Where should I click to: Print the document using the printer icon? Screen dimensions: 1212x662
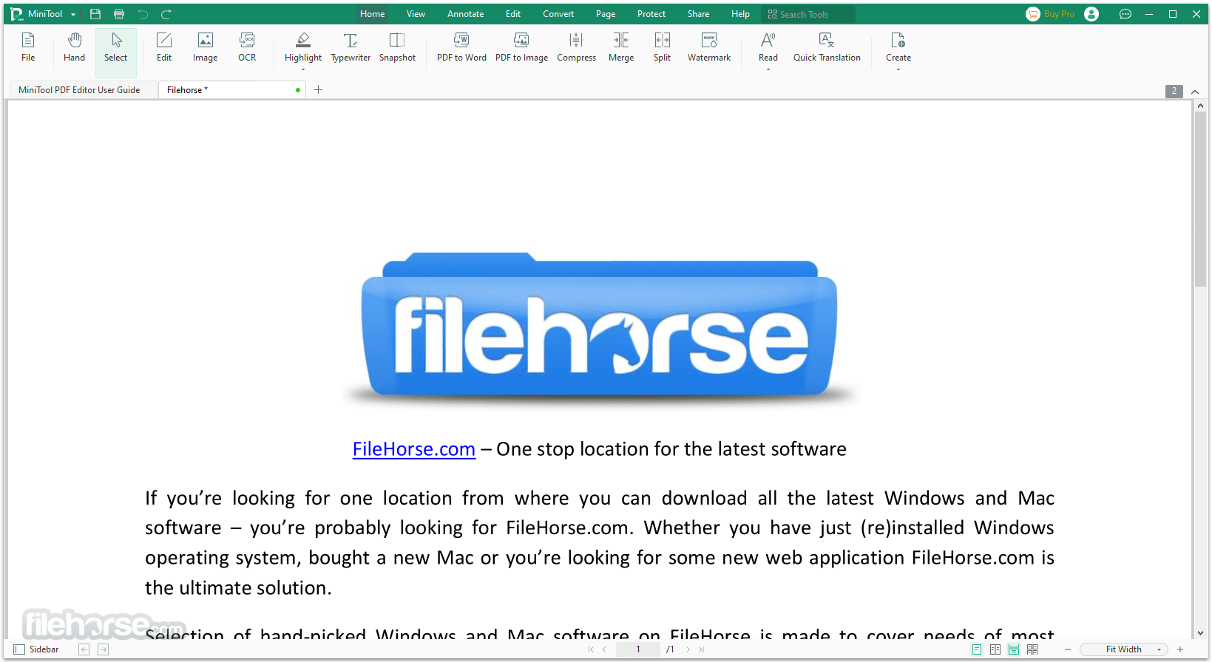point(119,14)
